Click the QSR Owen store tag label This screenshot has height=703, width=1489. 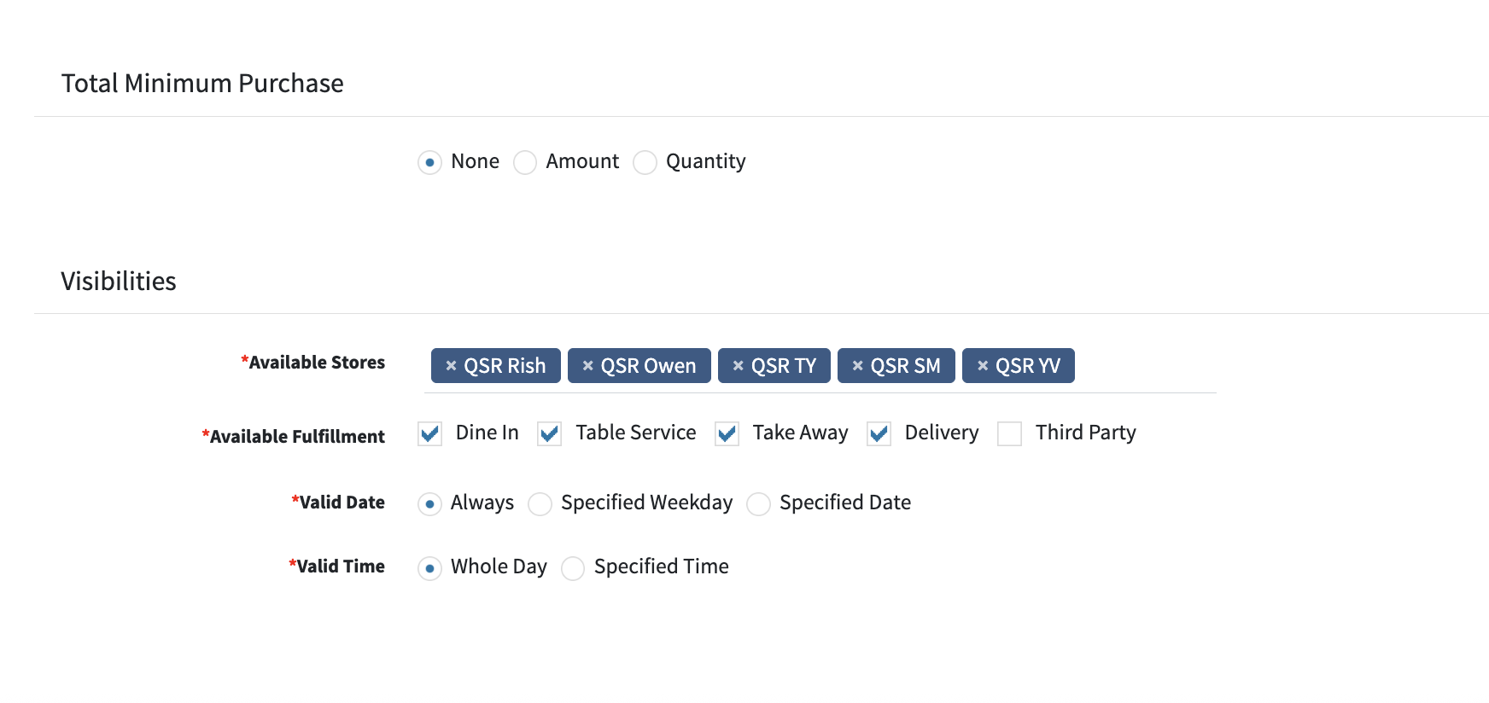(x=648, y=366)
